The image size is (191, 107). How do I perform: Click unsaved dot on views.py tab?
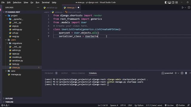78,7
